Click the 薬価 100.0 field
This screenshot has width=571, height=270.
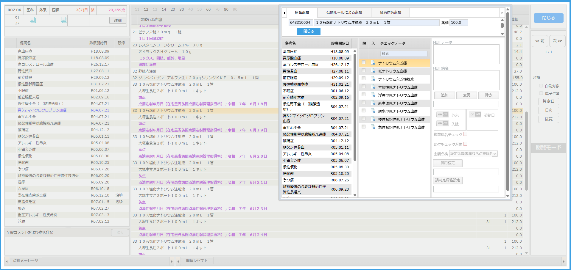point(458,23)
